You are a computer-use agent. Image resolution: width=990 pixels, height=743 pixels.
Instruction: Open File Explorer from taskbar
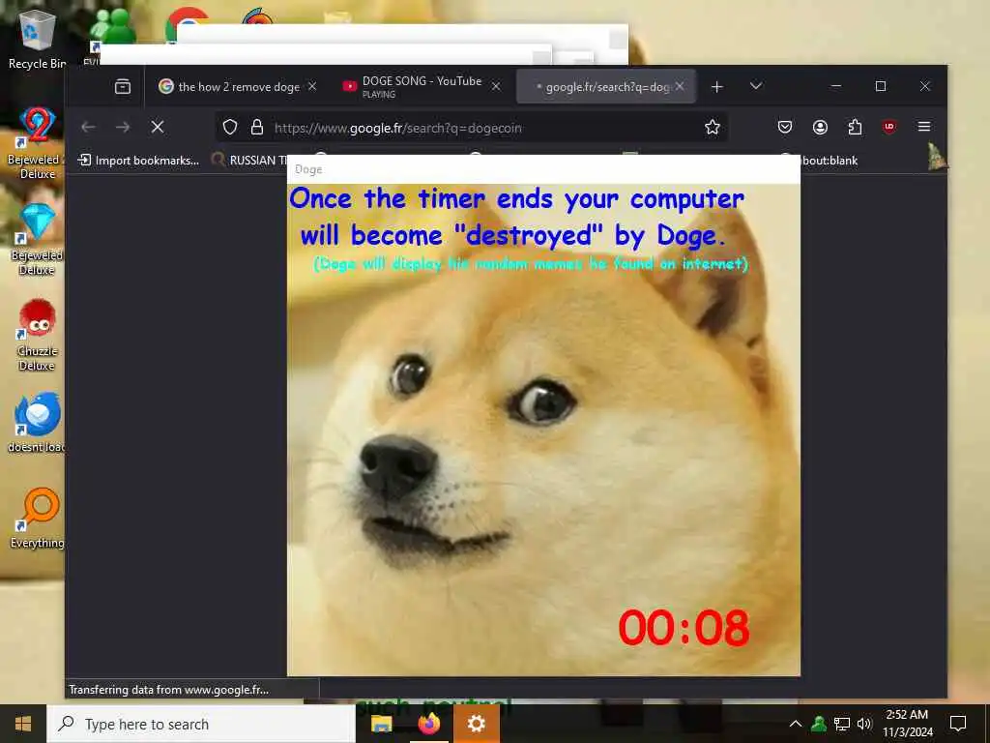pyautogui.click(x=381, y=724)
